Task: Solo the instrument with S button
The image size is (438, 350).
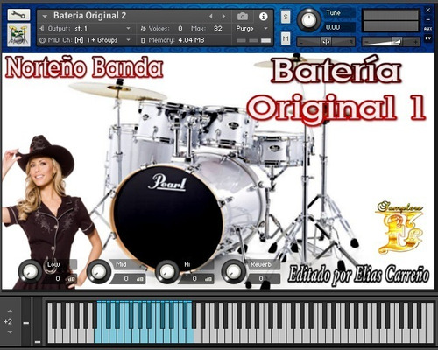Action: click(x=286, y=17)
